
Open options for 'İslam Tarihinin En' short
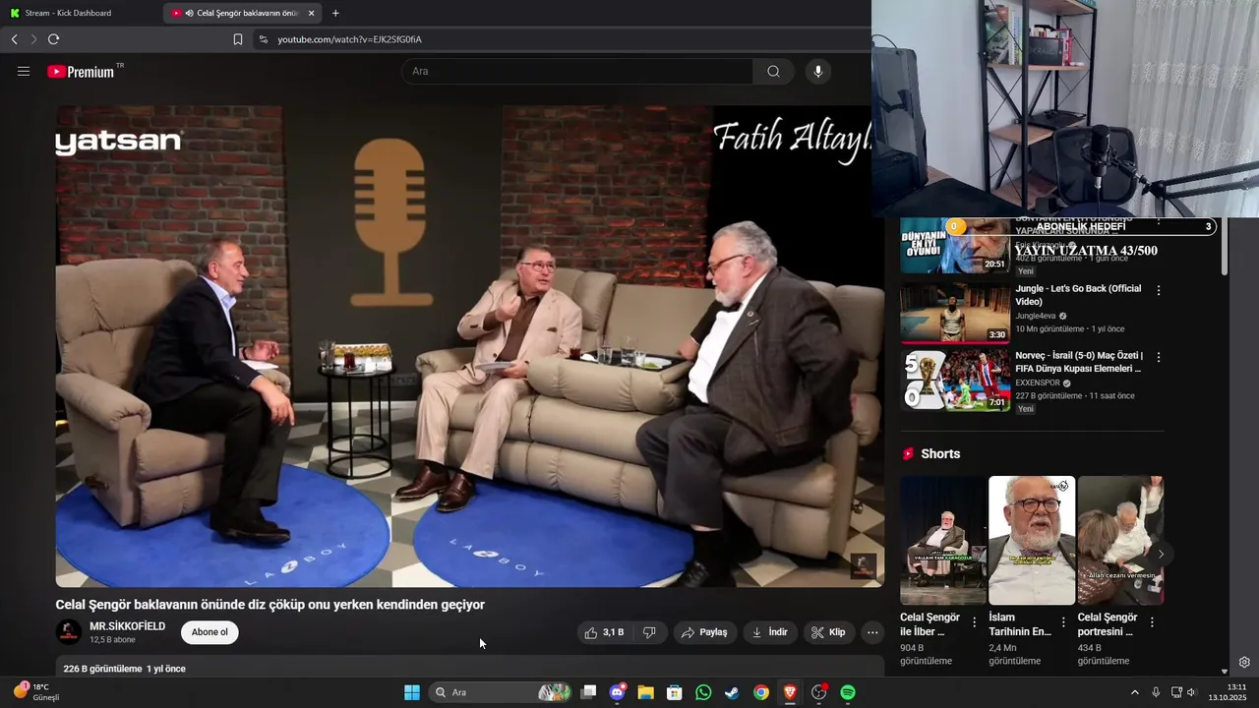tap(1063, 622)
